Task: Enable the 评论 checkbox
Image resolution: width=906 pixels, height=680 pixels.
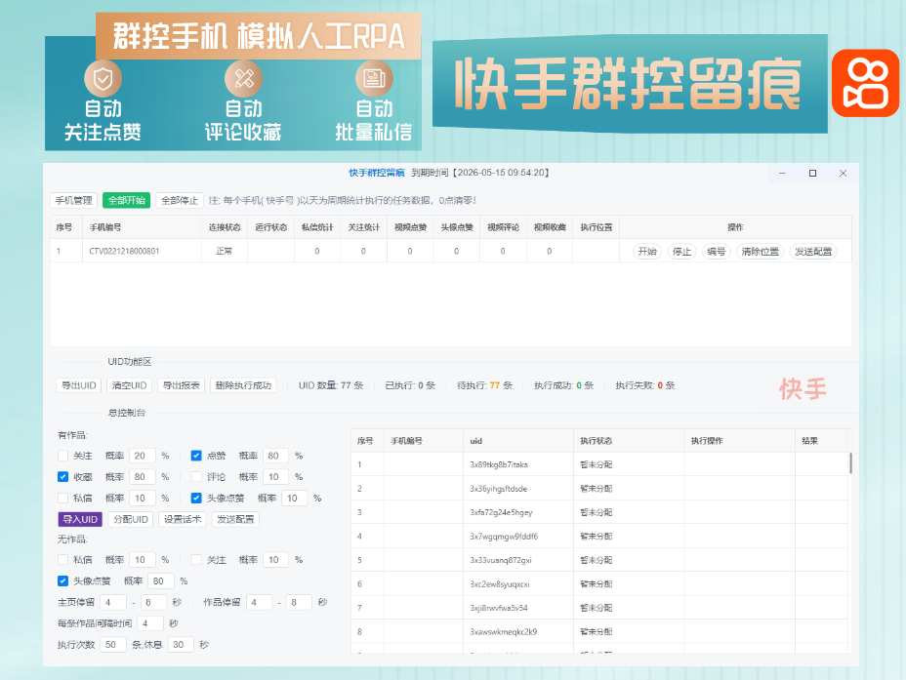Action: tap(198, 477)
